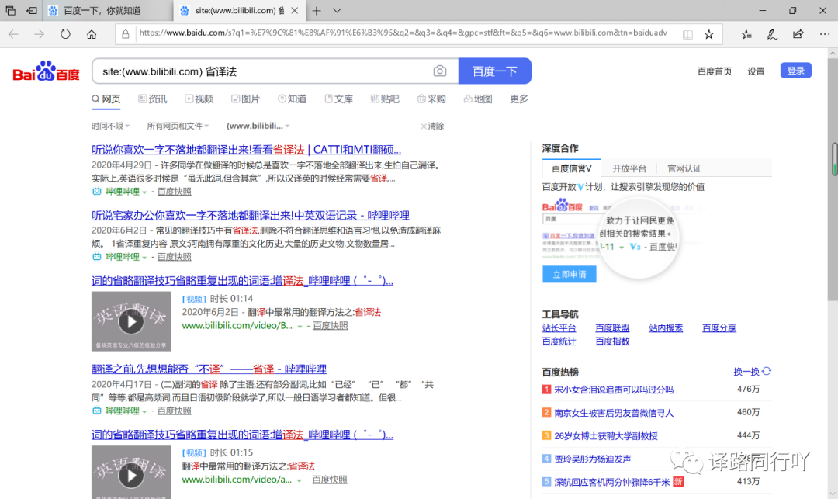Expand the 时间不限 filter dropdown

click(x=111, y=126)
